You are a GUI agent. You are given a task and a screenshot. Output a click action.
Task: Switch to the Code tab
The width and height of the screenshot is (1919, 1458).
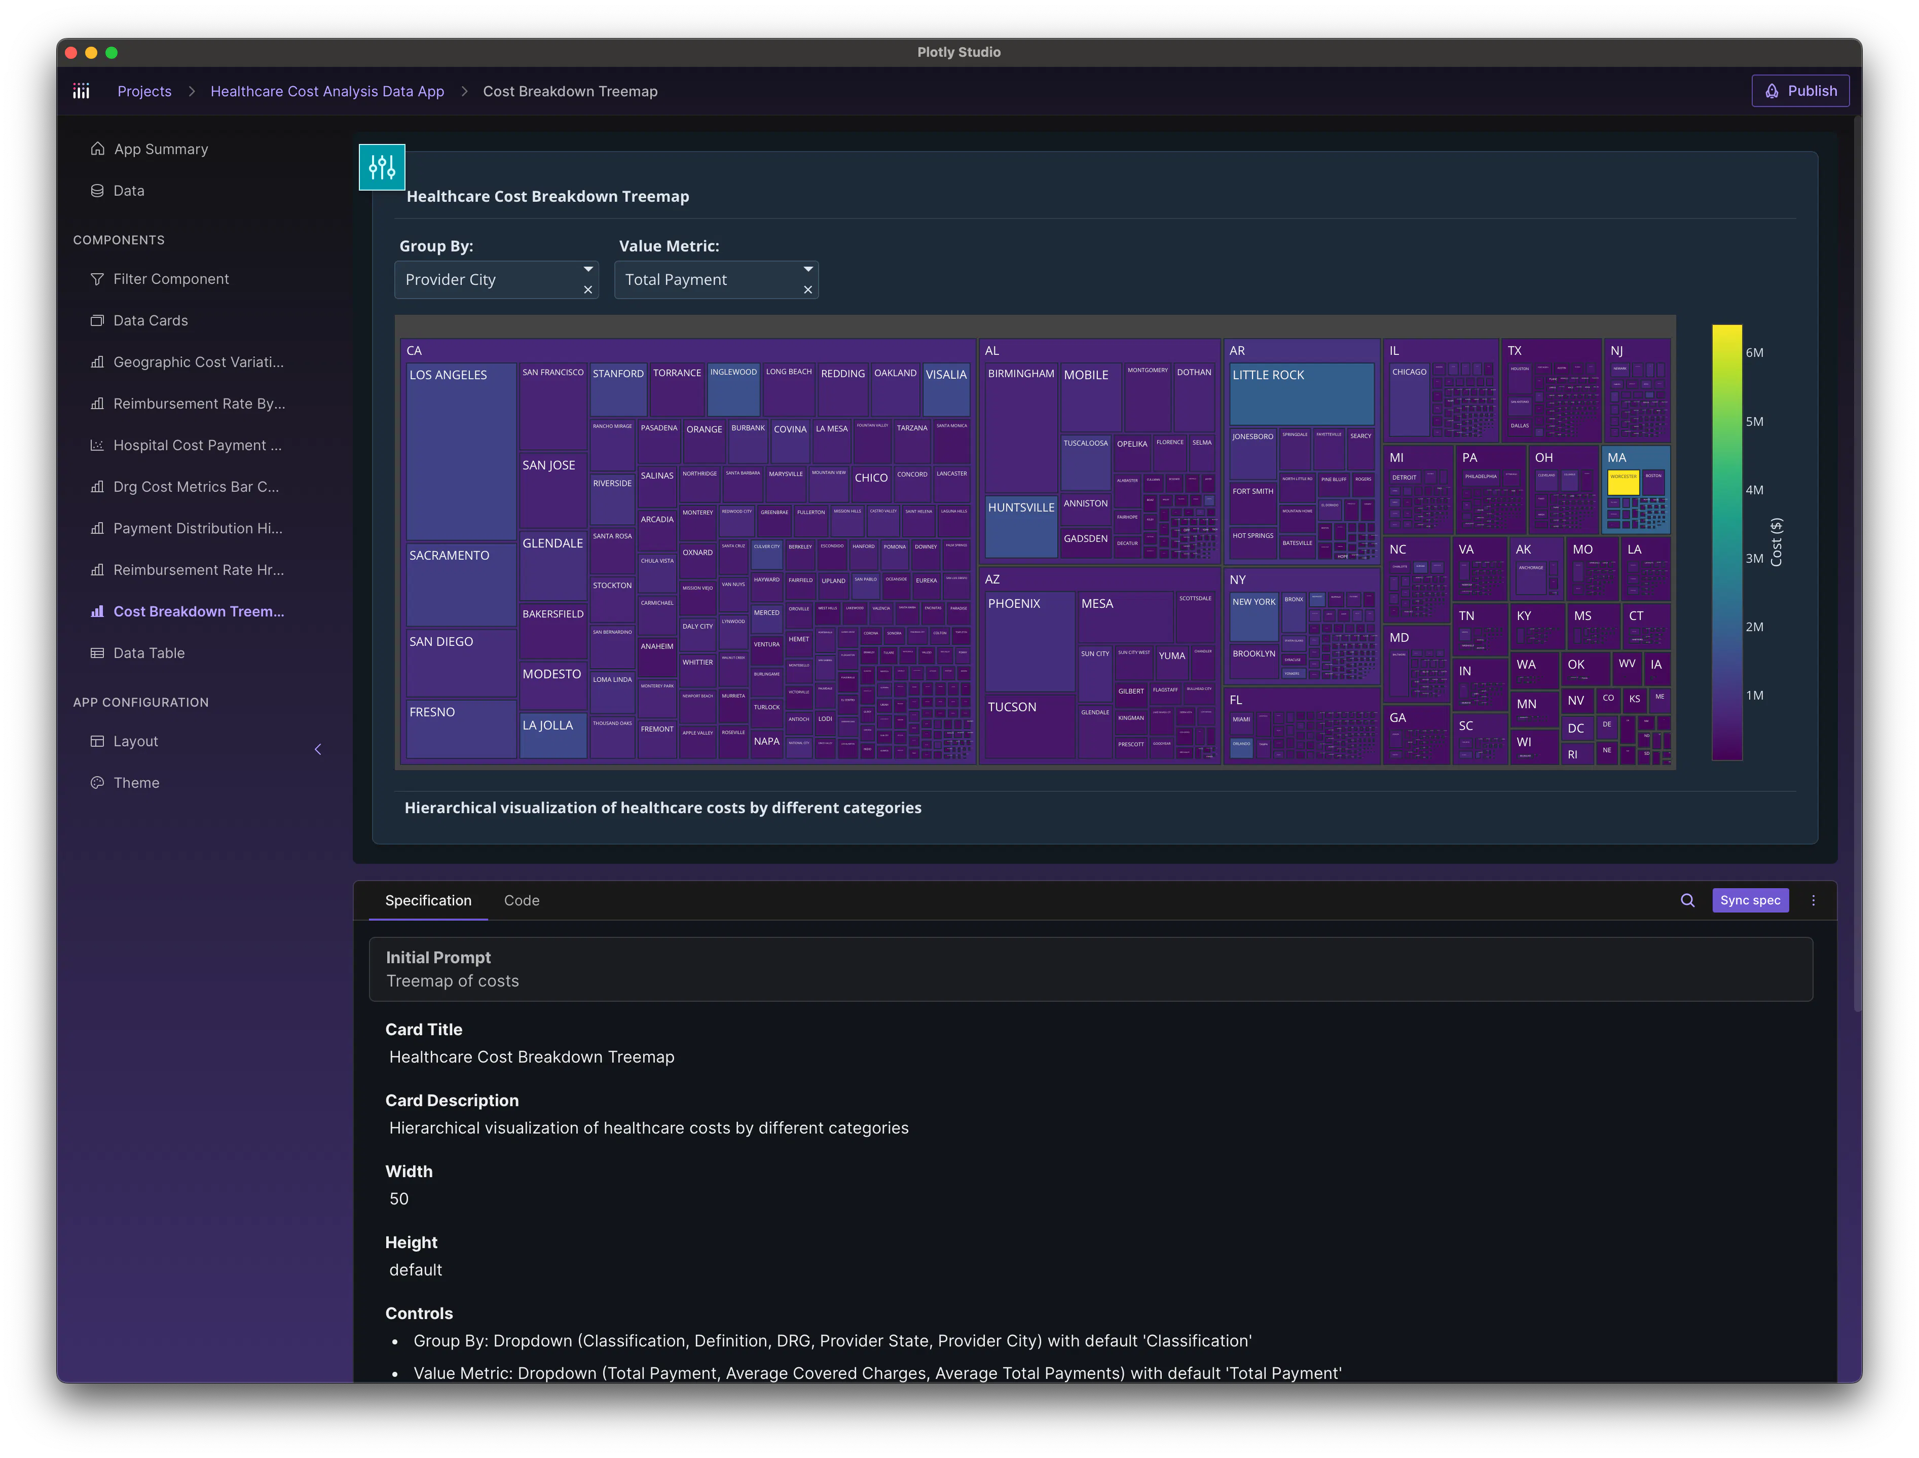click(522, 901)
